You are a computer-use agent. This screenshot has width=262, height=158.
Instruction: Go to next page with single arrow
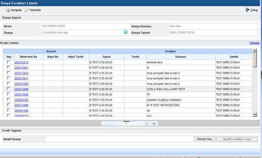pos(147,123)
